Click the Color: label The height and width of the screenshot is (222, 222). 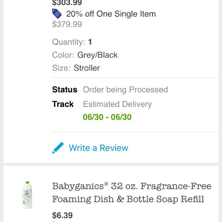click(x=63, y=55)
